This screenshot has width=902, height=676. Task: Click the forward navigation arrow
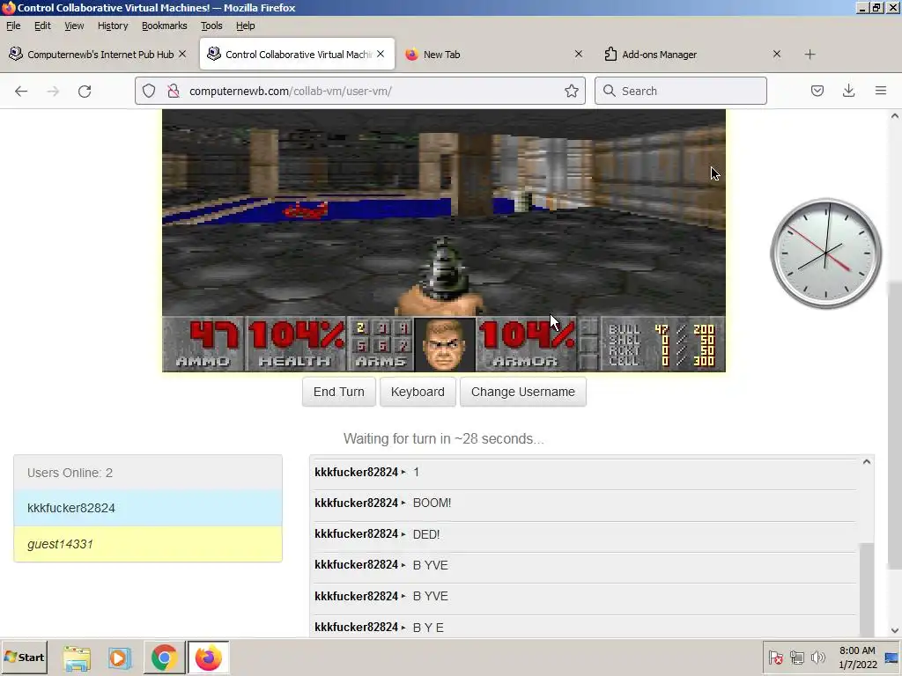tap(53, 91)
